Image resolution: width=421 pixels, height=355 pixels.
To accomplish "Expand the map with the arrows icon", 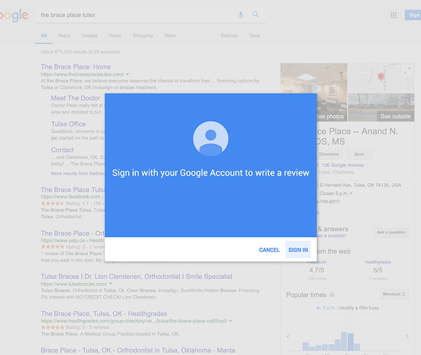I will (x=407, y=71).
